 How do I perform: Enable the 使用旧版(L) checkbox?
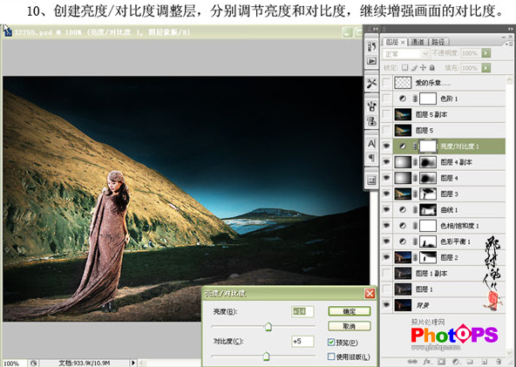[x=331, y=357]
